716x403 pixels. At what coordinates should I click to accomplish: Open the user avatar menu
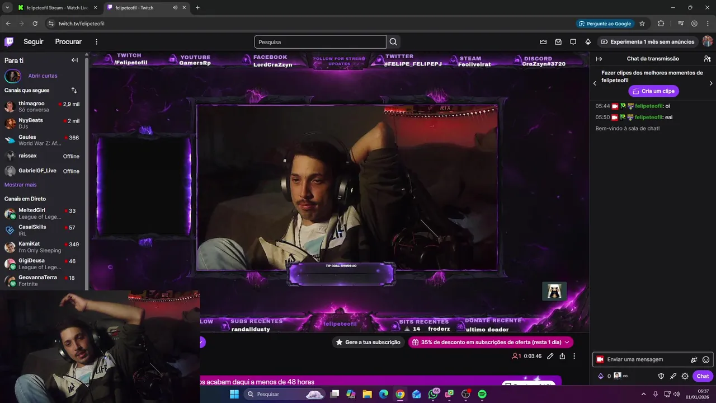pos(708,42)
